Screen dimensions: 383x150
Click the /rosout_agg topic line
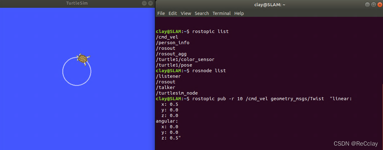click(171, 54)
